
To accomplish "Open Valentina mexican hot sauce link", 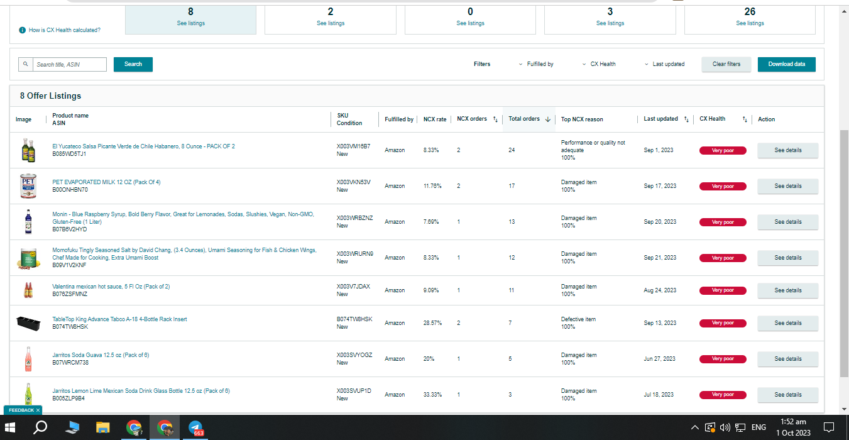I will (111, 287).
